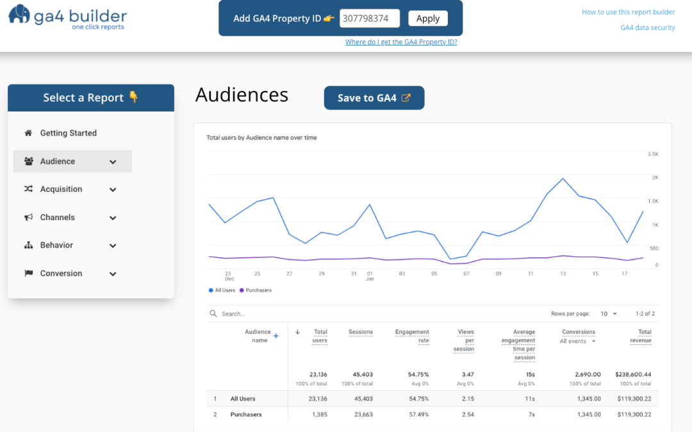Click Average engagement time per session header
692x432 pixels.
[x=518, y=344]
